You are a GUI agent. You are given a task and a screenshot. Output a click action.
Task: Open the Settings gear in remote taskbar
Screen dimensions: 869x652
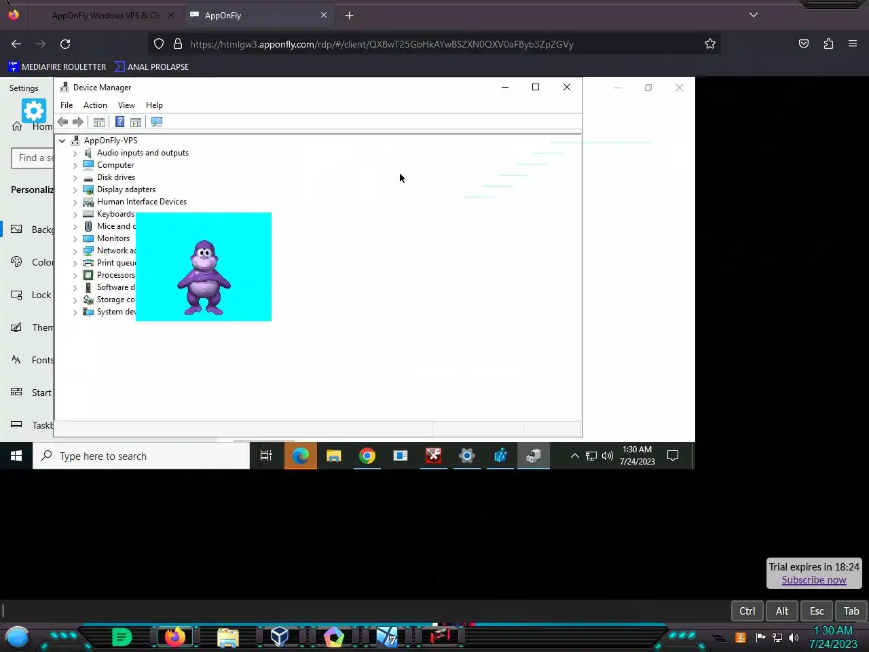[x=467, y=456]
